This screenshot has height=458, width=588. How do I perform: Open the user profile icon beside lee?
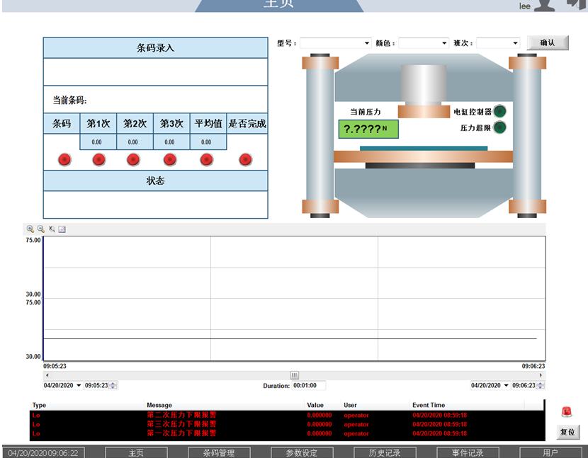click(544, 5)
